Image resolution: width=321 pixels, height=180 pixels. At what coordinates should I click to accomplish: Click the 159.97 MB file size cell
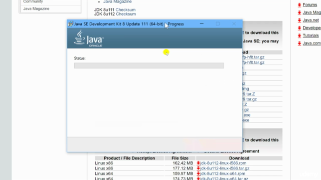pos(183,173)
